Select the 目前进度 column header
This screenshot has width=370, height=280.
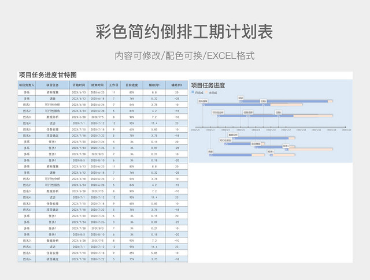click(132, 85)
